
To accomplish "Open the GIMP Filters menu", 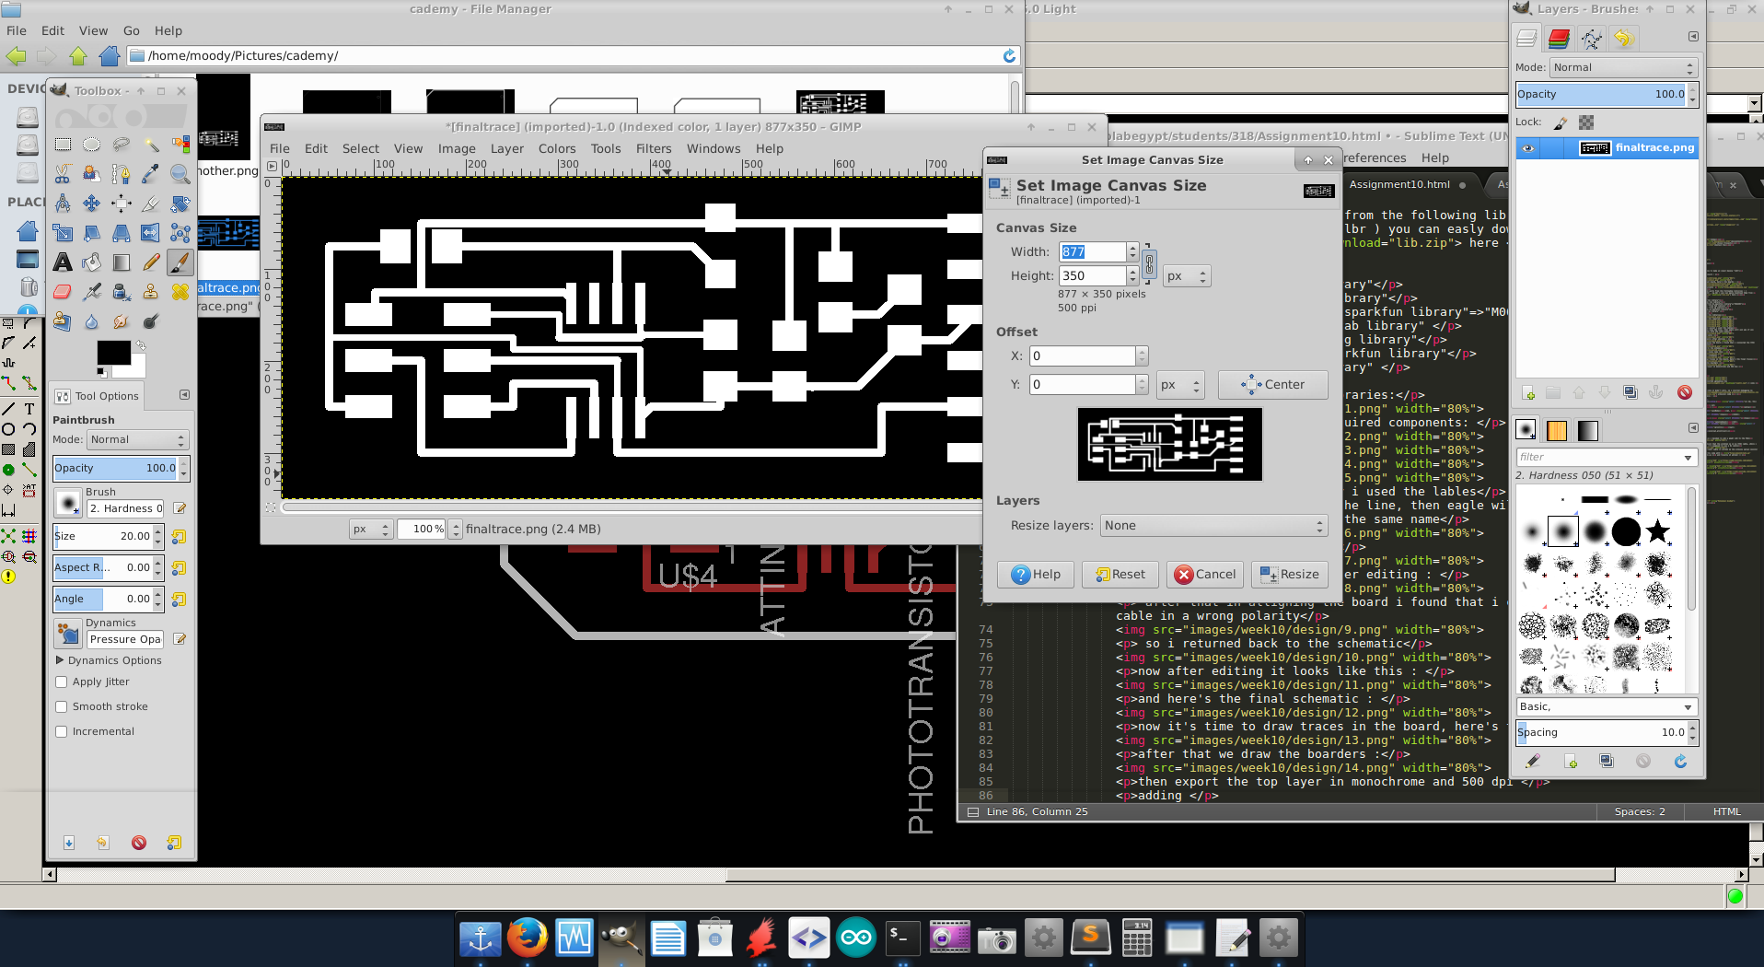I will pos(654,149).
